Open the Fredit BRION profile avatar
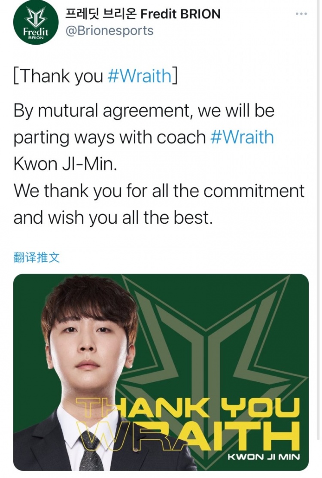This screenshot has height=478, width=322. point(36,23)
